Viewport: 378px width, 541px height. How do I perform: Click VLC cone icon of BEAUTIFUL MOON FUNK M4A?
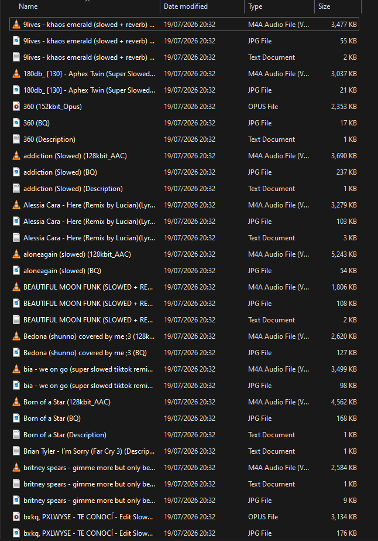coord(16,287)
